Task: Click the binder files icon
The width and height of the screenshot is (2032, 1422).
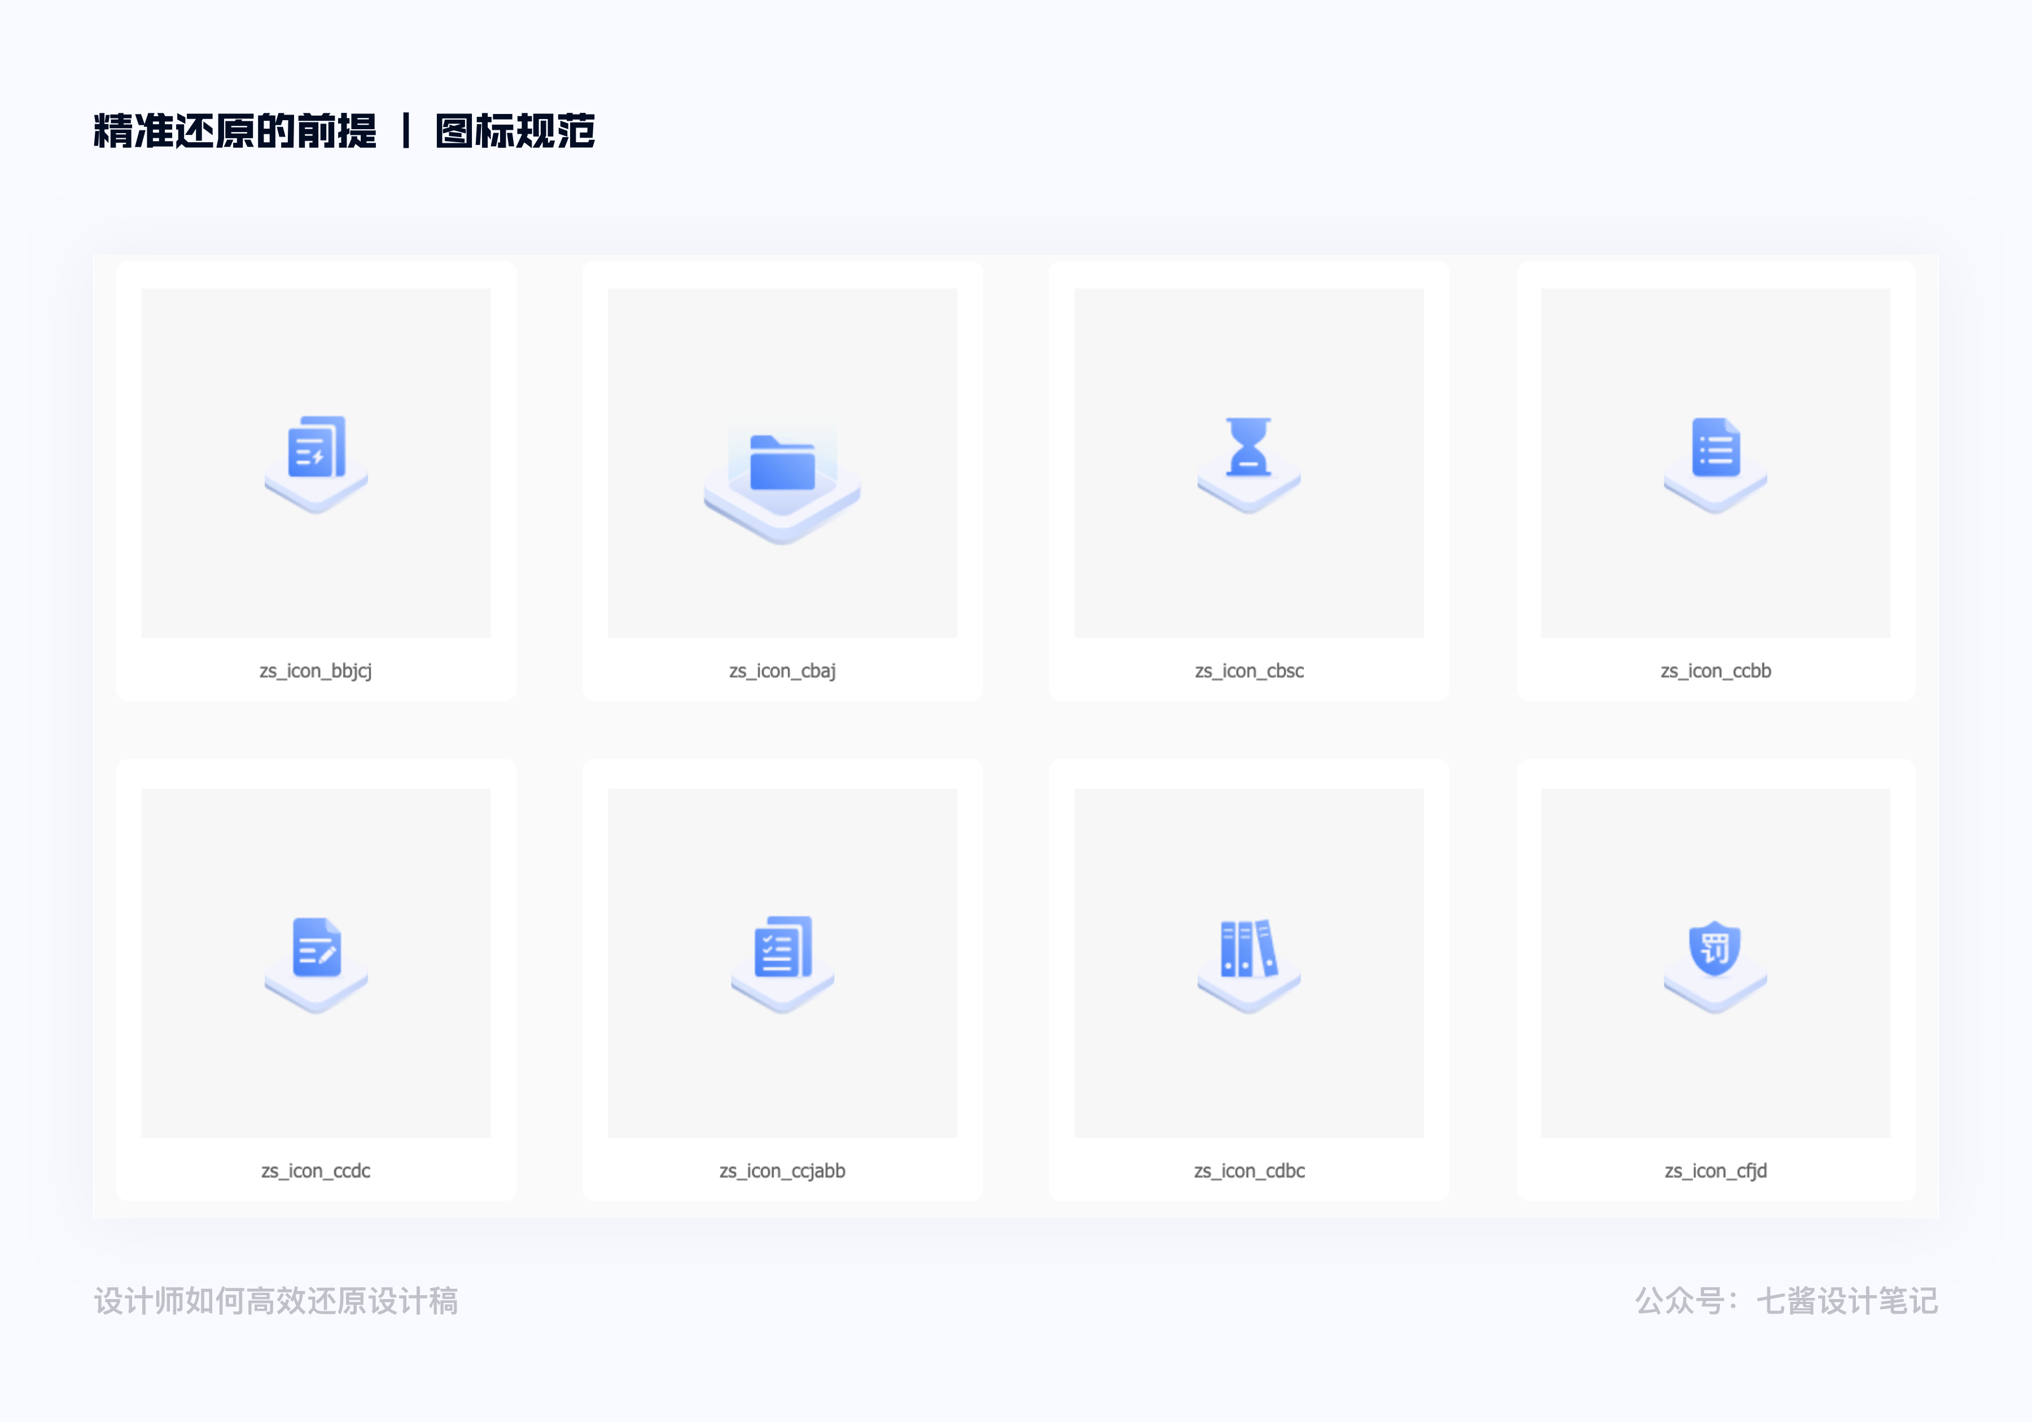Action: pos(1249,947)
